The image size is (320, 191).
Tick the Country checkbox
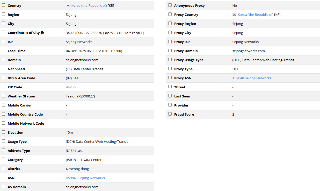point(4,5)
